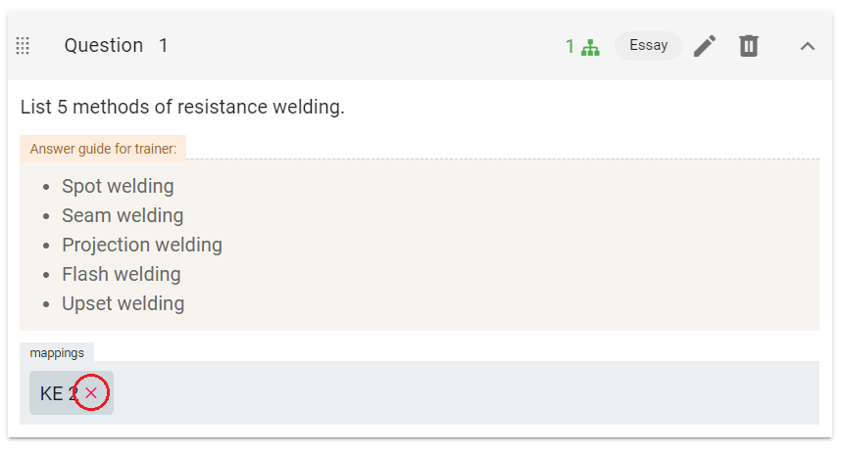Viewport: 841px width, 453px height.
Task: Click the Question 1 header title
Action: [116, 46]
